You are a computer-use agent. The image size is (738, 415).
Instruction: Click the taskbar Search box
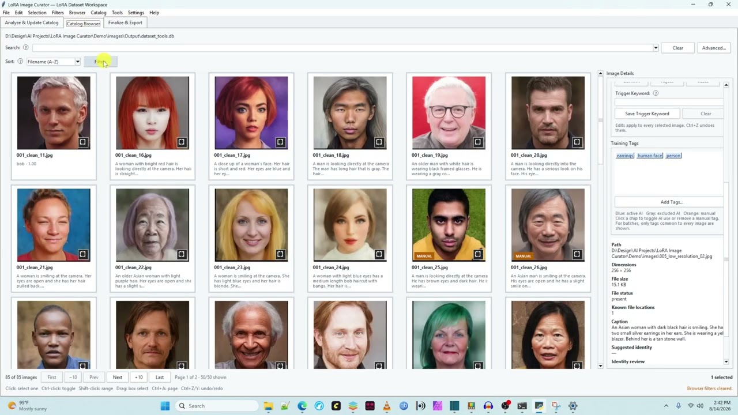click(217, 406)
